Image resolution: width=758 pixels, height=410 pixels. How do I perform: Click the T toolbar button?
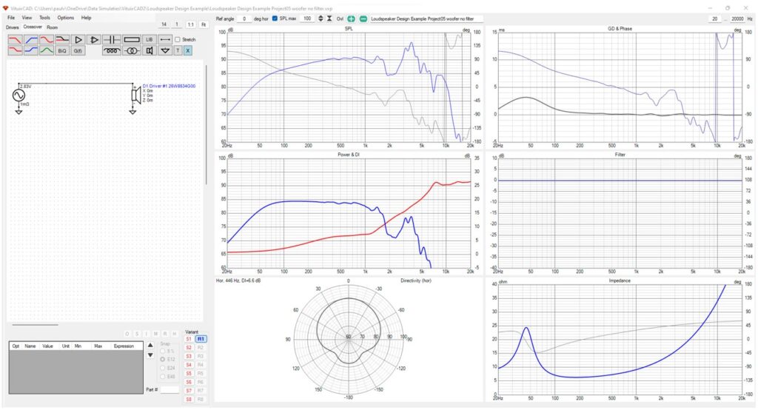click(178, 50)
